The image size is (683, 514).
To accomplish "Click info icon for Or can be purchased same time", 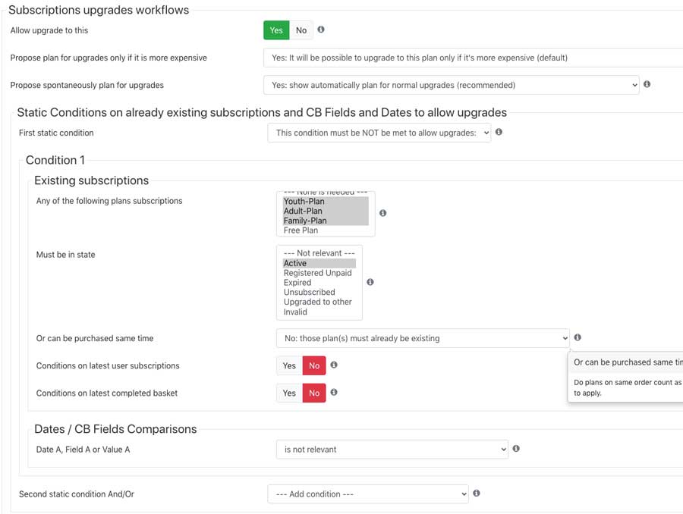I will tap(578, 337).
